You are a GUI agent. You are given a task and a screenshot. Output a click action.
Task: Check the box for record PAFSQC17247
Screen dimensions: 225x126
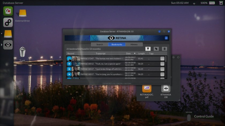pos(162,59)
